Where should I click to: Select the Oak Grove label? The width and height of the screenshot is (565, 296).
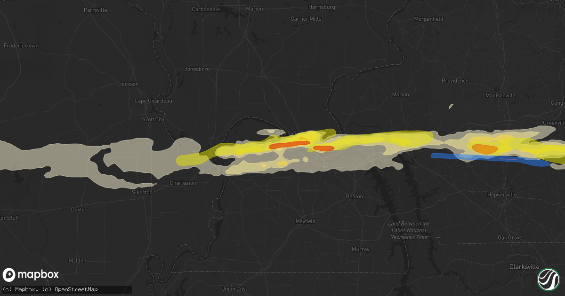tap(510, 238)
